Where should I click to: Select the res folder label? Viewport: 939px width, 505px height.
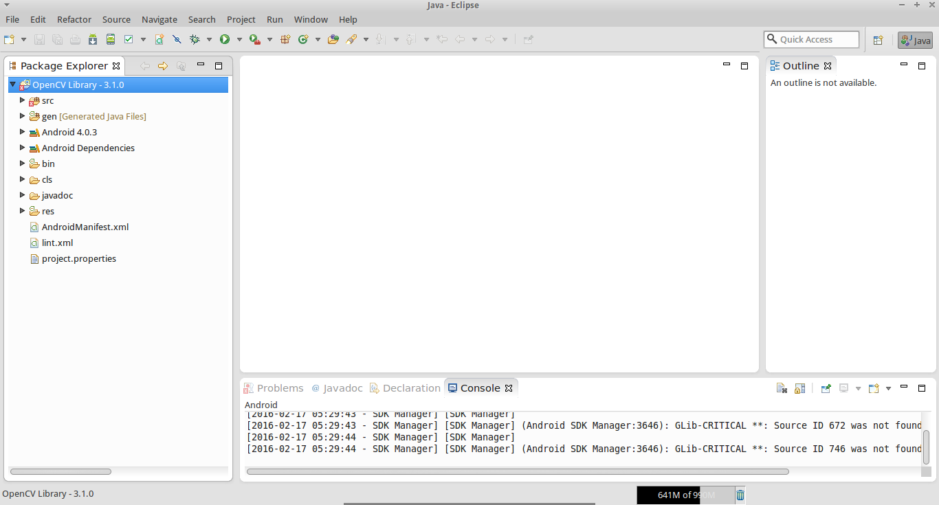[48, 211]
